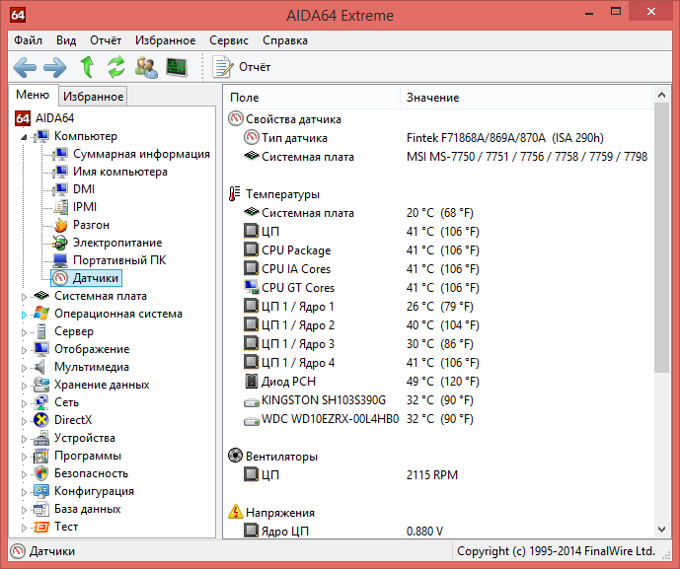Select the Электропитание plug icon
Viewport: 680px width, 569px height.
point(60,243)
